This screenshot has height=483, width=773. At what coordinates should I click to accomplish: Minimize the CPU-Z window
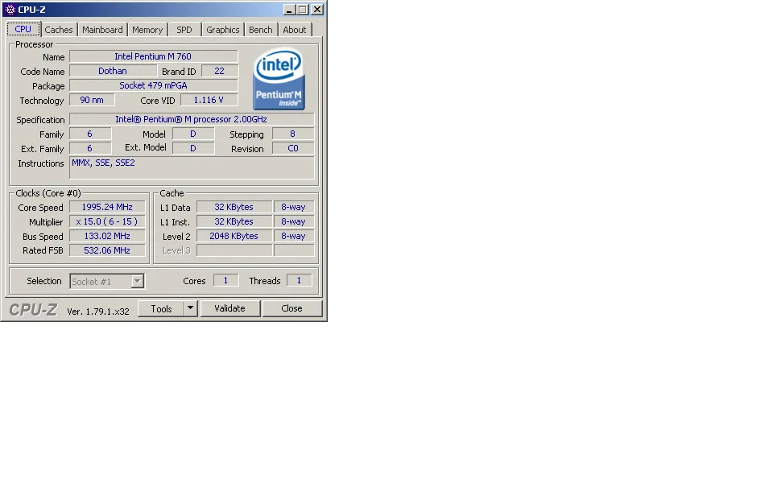point(289,10)
